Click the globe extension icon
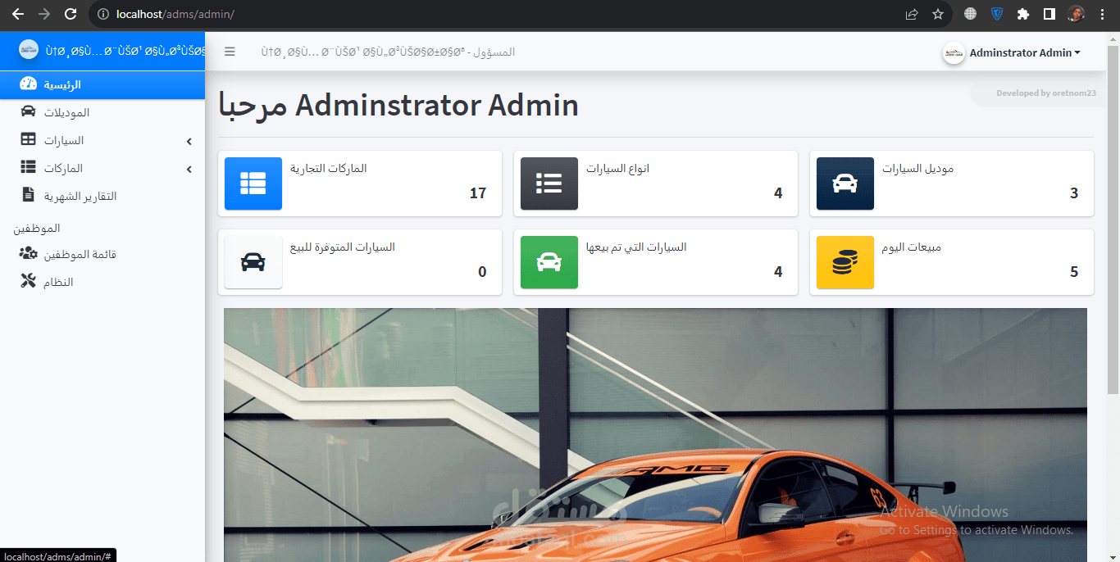 click(971, 14)
